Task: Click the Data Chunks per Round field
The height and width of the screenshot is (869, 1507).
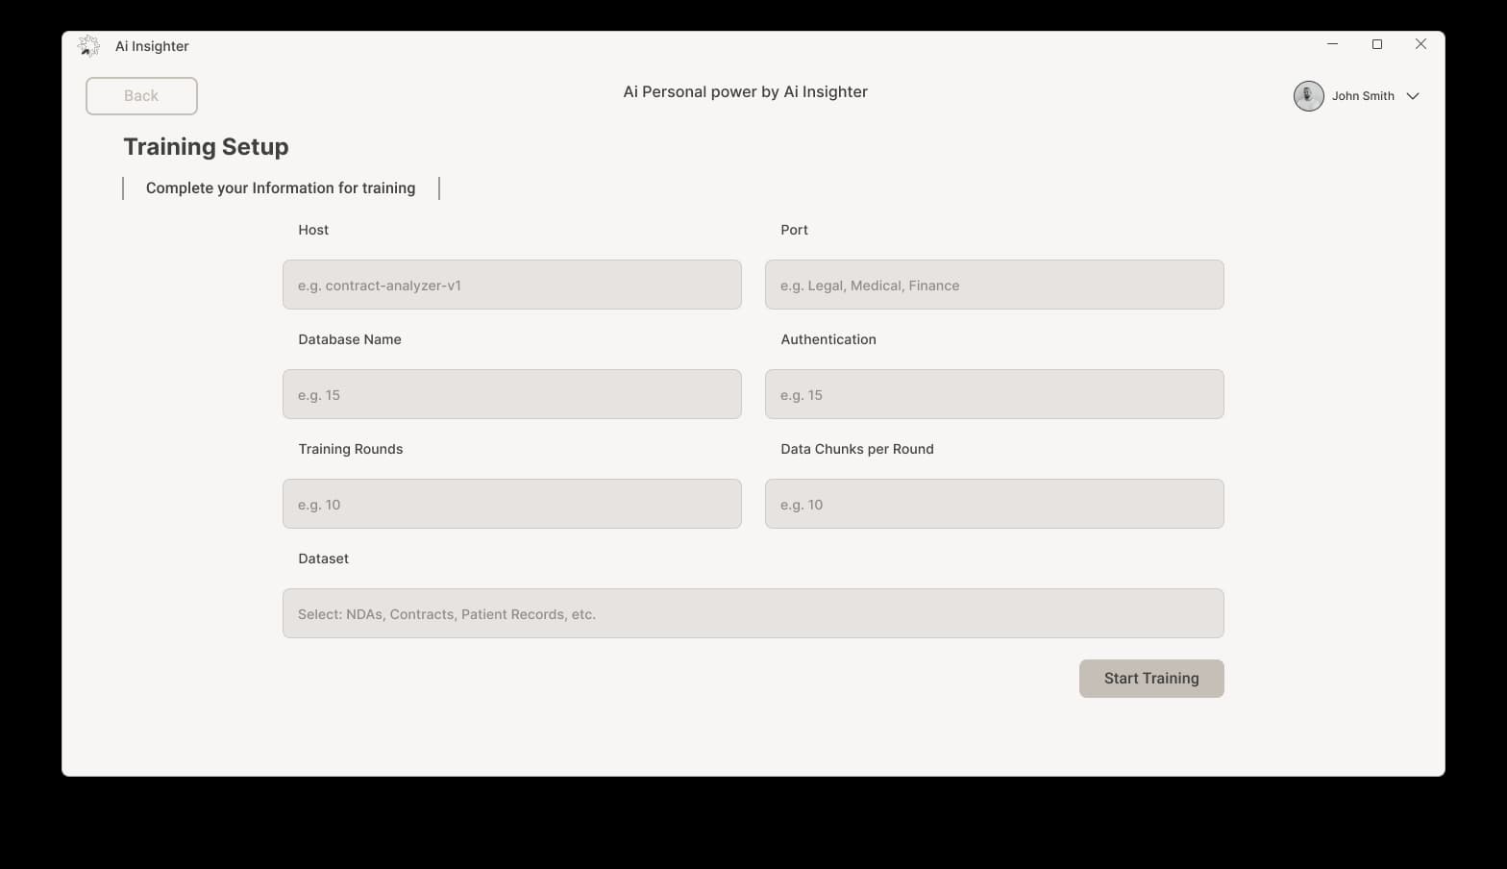Action: [x=994, y=504]
